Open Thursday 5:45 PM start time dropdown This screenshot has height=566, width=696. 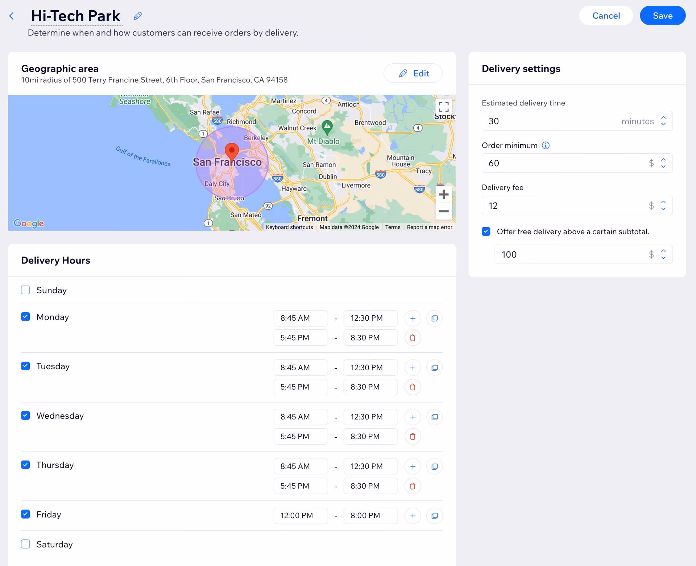pyautogui.click(x=301, y=486)
